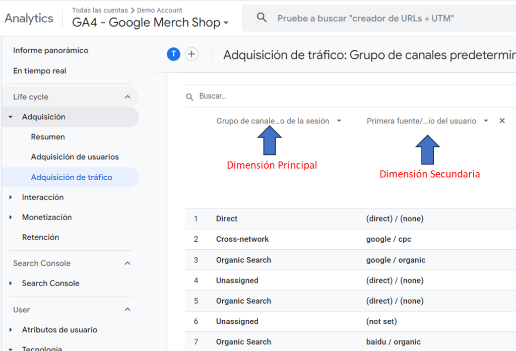
Task: Click 'Todas las cuentas' breadcrumb link
Action: pyautogui.click(x=100, y=10)
